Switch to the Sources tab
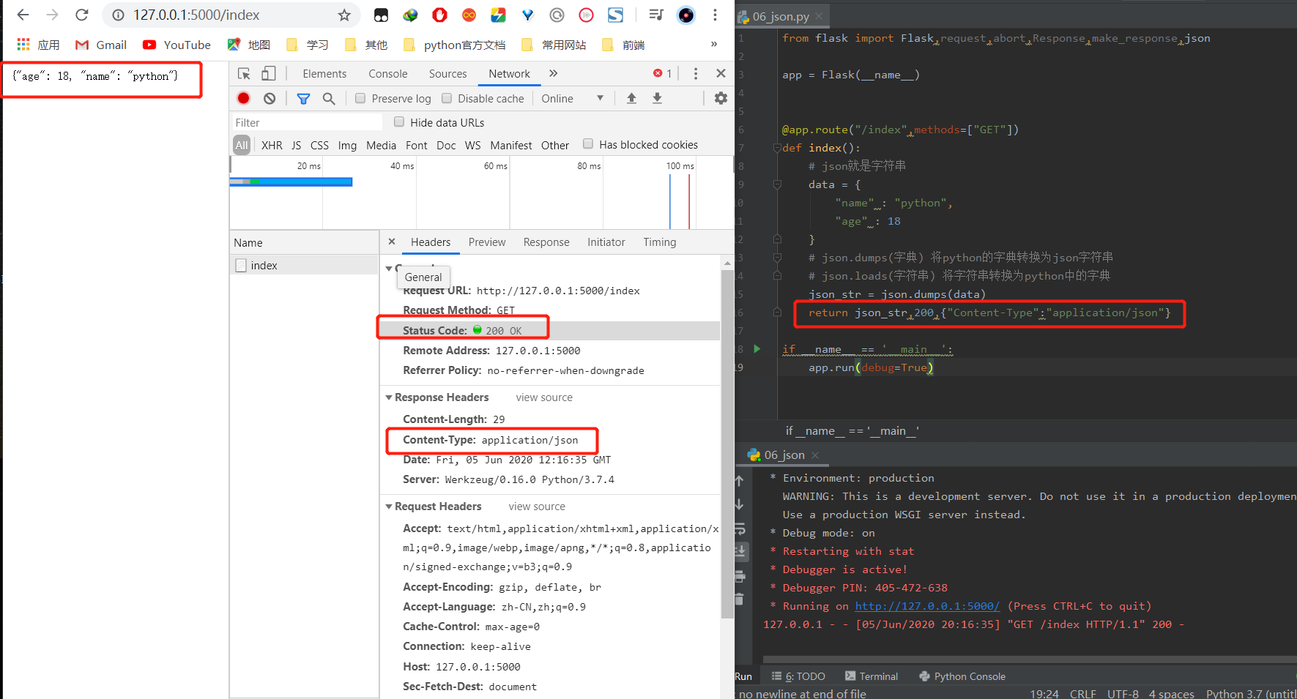Screen dimensions: 1297x699 click(447, 73)
